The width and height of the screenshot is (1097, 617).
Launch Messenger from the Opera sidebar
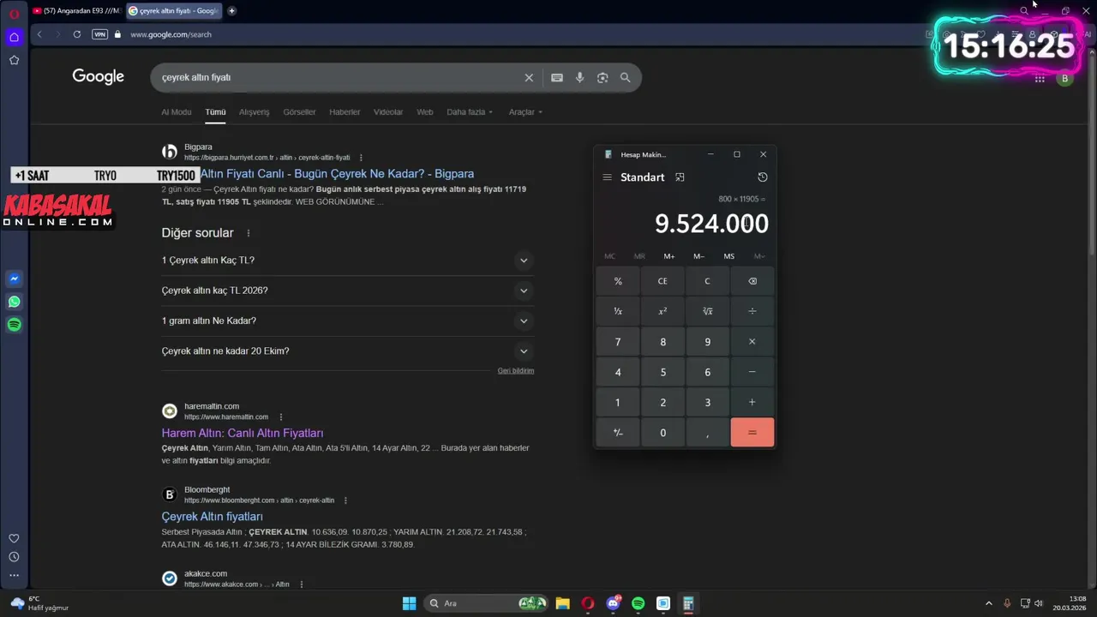[14, 279]
